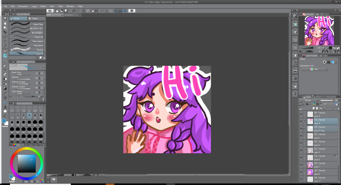Toggle lock layer icon
This screenshot has width=341, height=185.
(317, 104)
